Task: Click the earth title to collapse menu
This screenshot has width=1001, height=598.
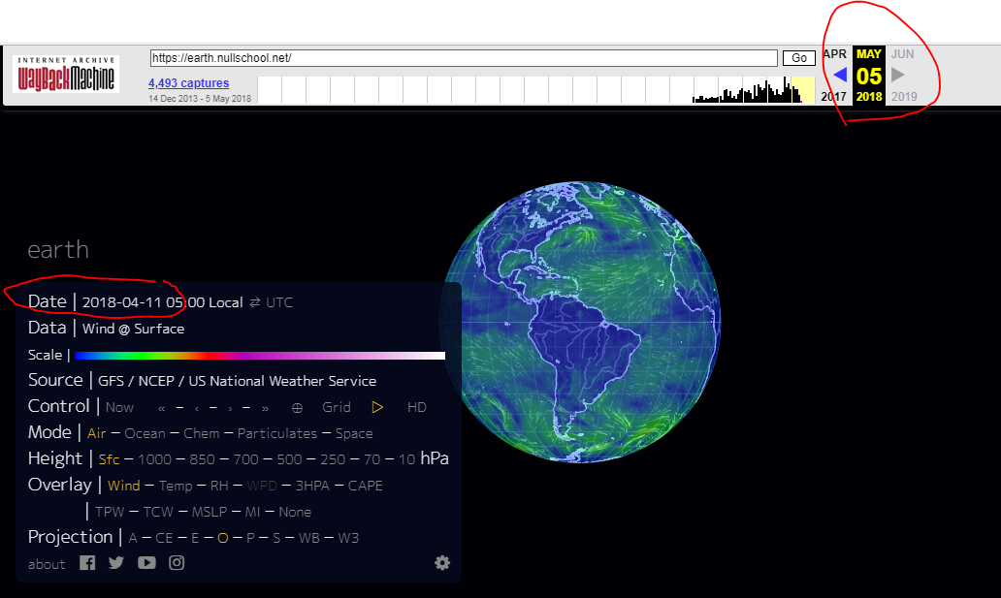Action: (x=58, y=250)
